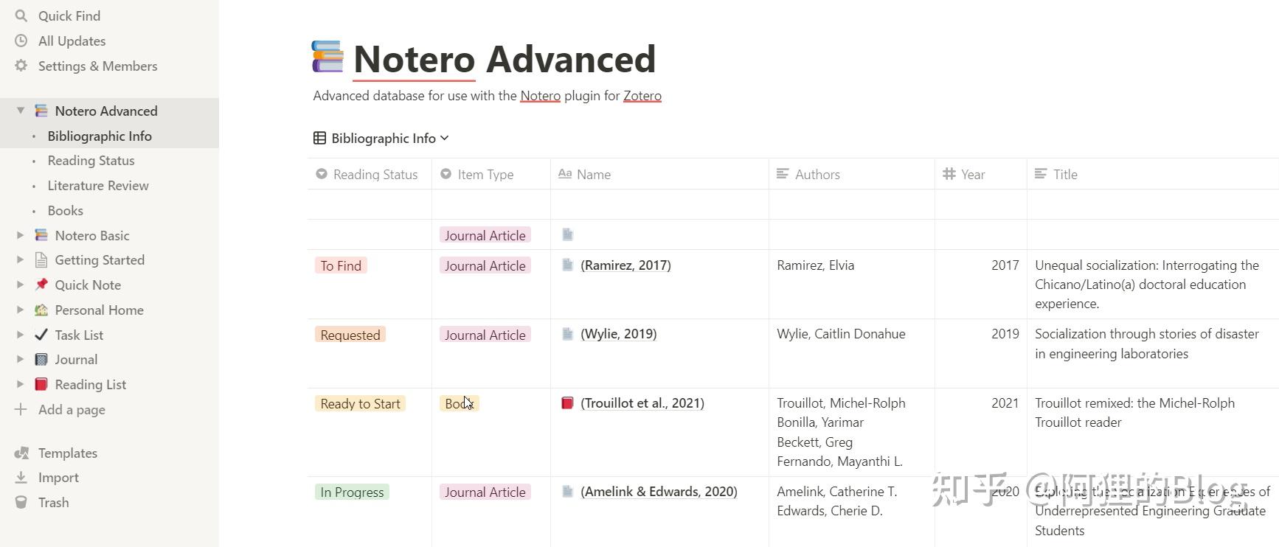Open the (Ramirez, 2017) entry
This screenshot has height=547, width=1279.
[625, 265]
